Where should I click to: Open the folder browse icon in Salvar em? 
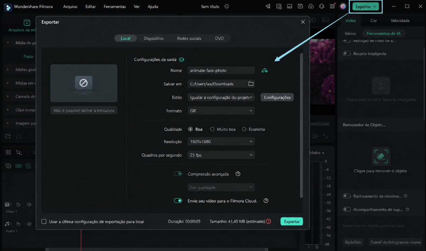coord(251,84)
